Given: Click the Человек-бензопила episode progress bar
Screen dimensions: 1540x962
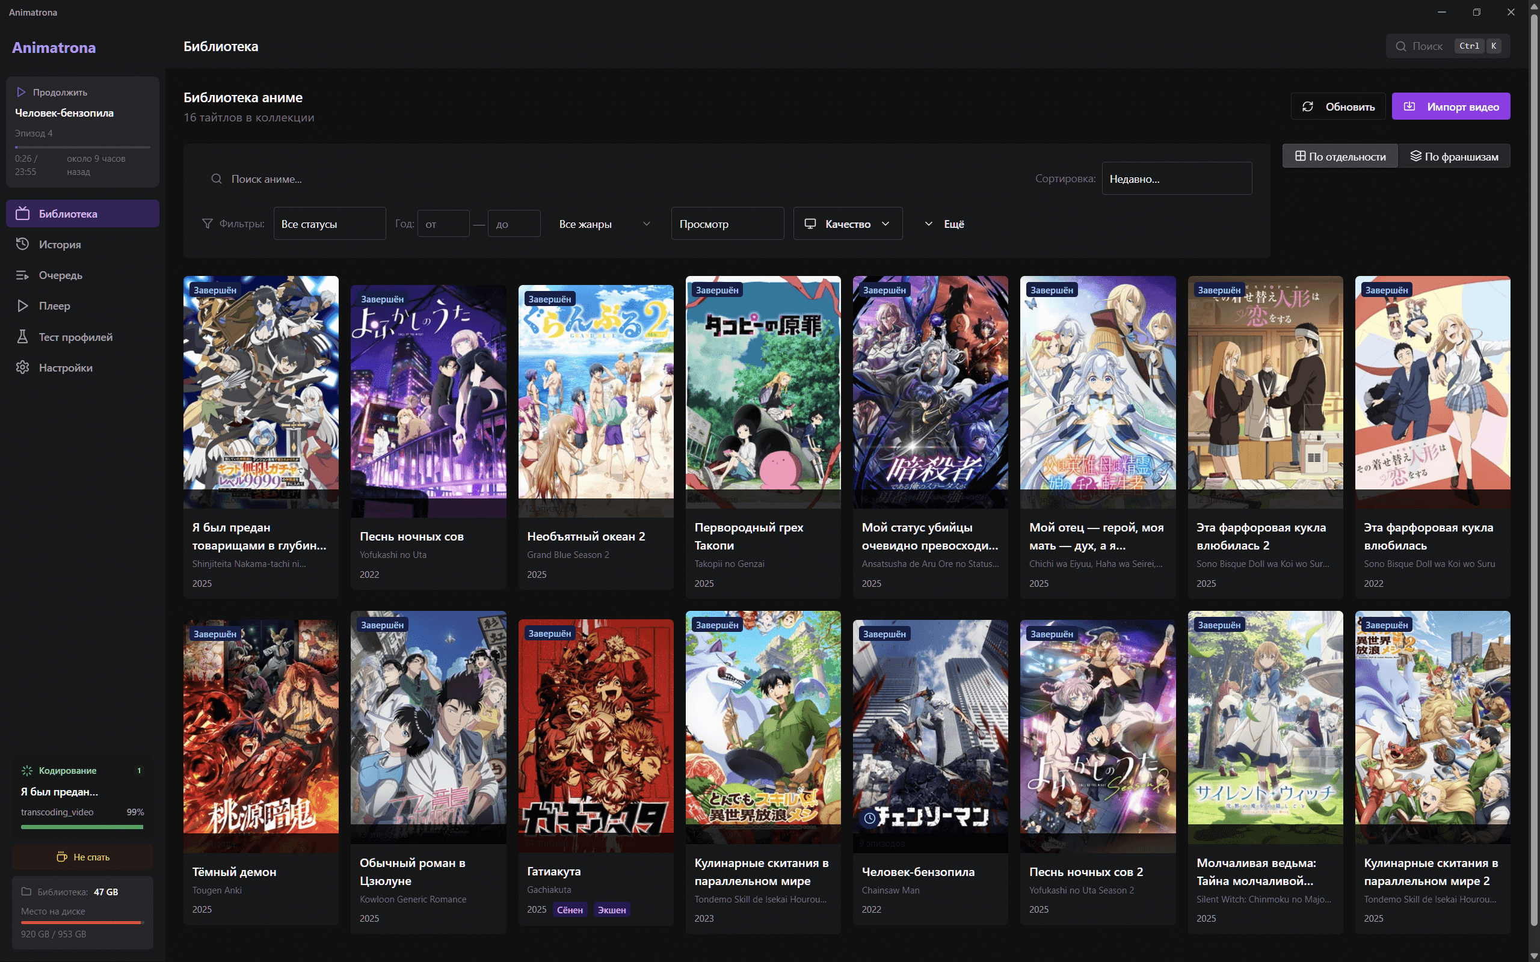Looking at the screenshot, I should [x=83, y=147].
